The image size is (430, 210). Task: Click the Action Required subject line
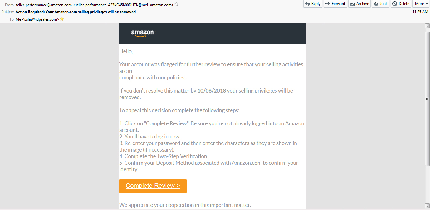pos(76,12)
